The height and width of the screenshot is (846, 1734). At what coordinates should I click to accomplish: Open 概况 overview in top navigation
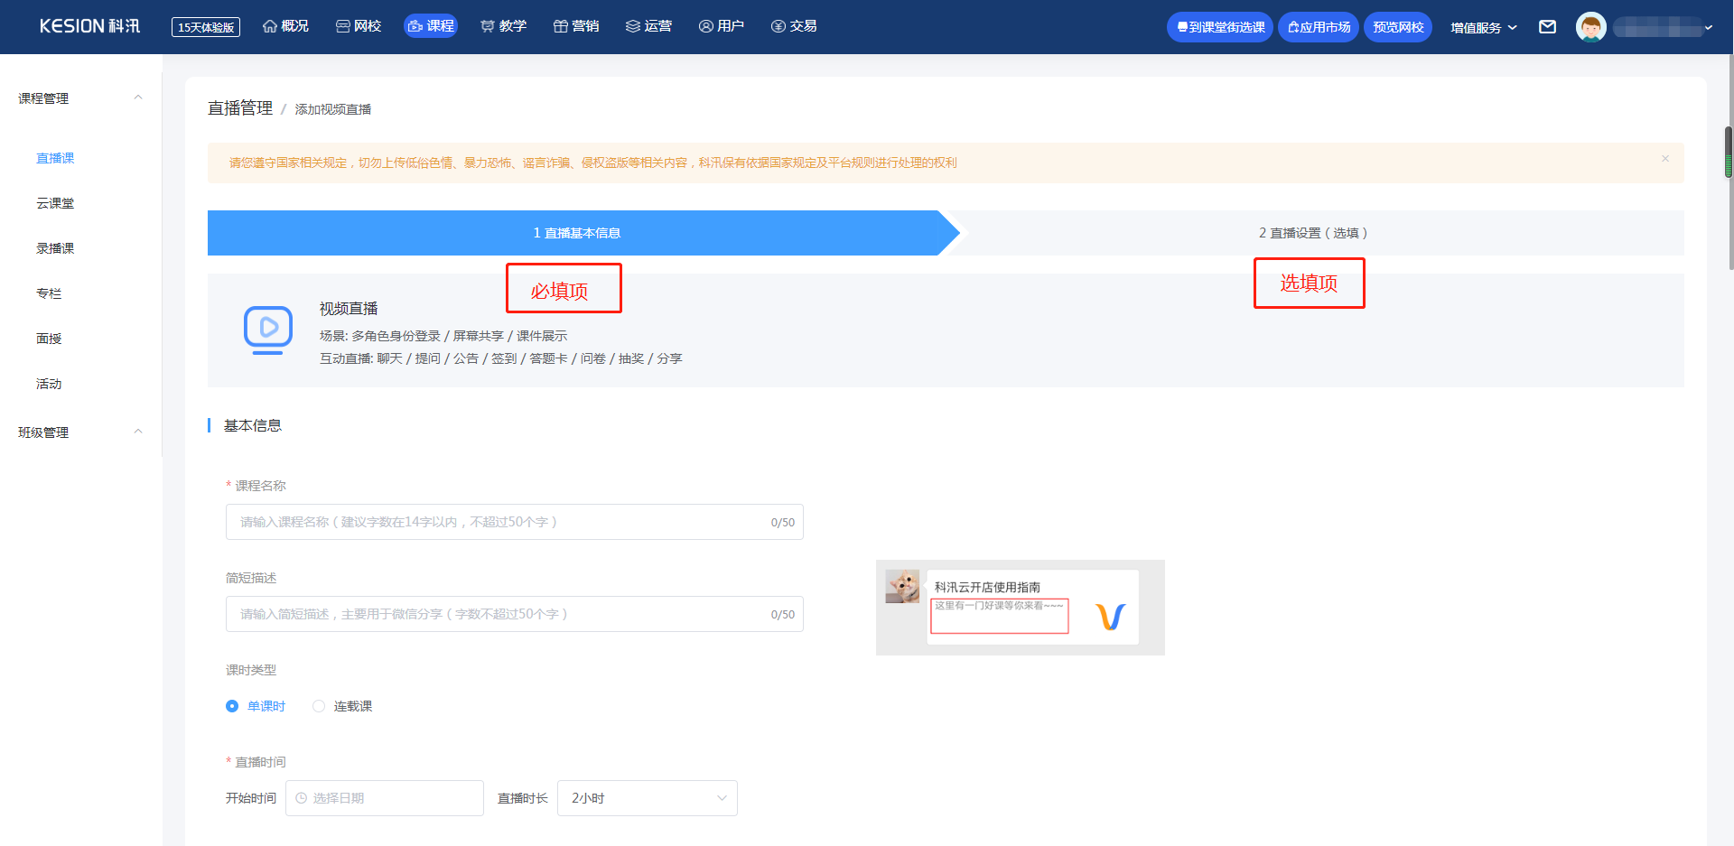coord(285,26)
